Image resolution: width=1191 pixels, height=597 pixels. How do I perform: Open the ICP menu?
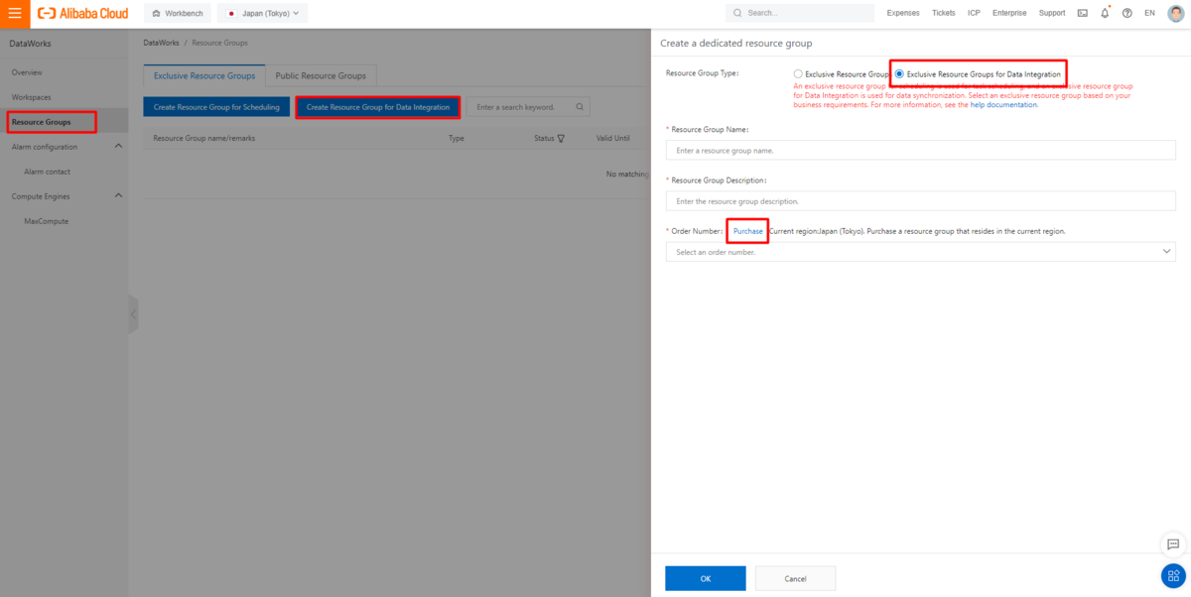click(975, 13)
